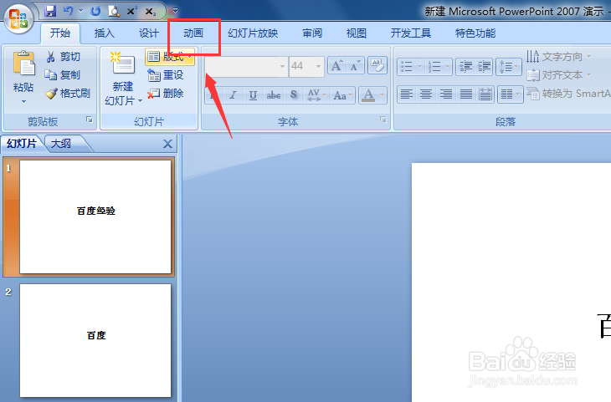Save the presentation from quick access toolbar

click(50, 11)
